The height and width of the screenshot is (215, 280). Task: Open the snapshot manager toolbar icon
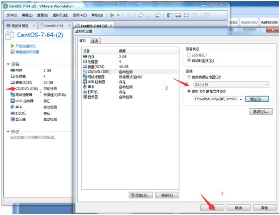point(158,15)
